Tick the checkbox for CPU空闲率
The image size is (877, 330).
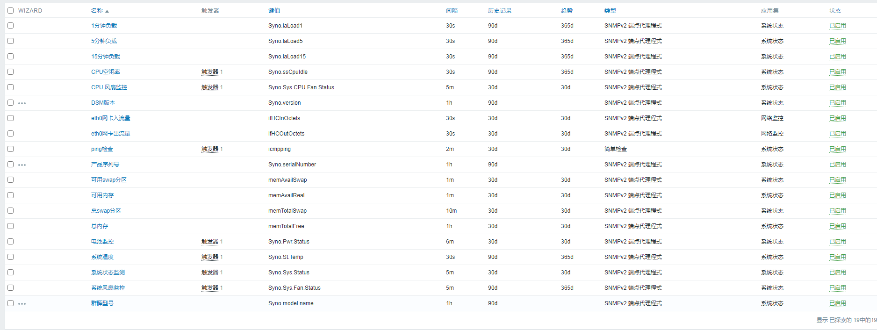coord(10,72)
